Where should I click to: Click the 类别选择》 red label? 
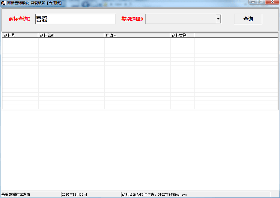(x=132, y=19)
